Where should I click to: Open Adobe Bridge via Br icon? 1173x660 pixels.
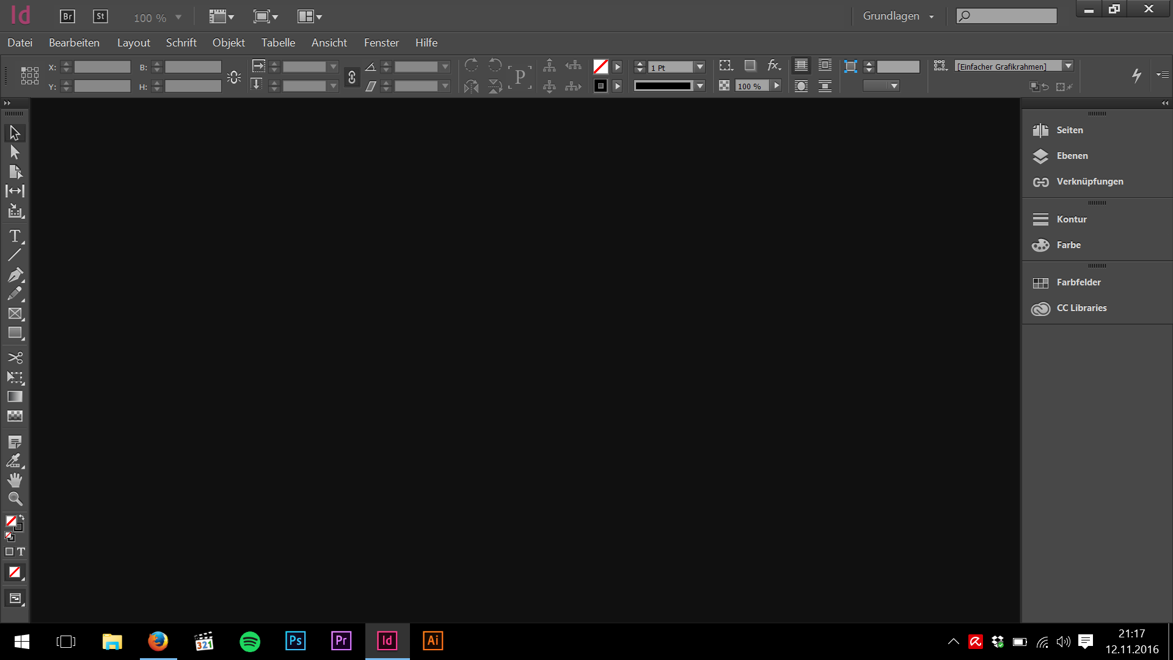tap(67, 16)
